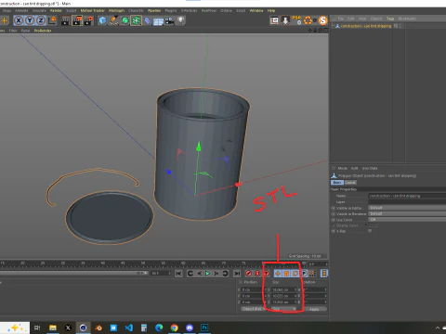Image resolution: width=446 pixels, height=334 pixels.
Task: Click the green subdivision generator icon
Action: [x=125, y=20]
